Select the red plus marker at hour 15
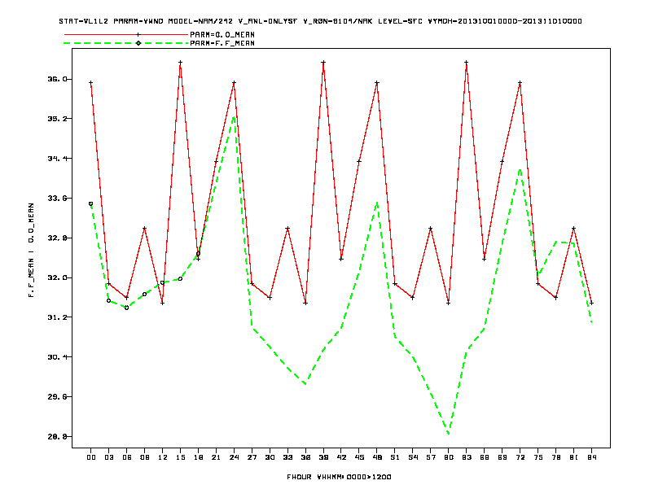The width and height of the screenshot is (645, 498). pyautogui.click(x=180, y=63)
